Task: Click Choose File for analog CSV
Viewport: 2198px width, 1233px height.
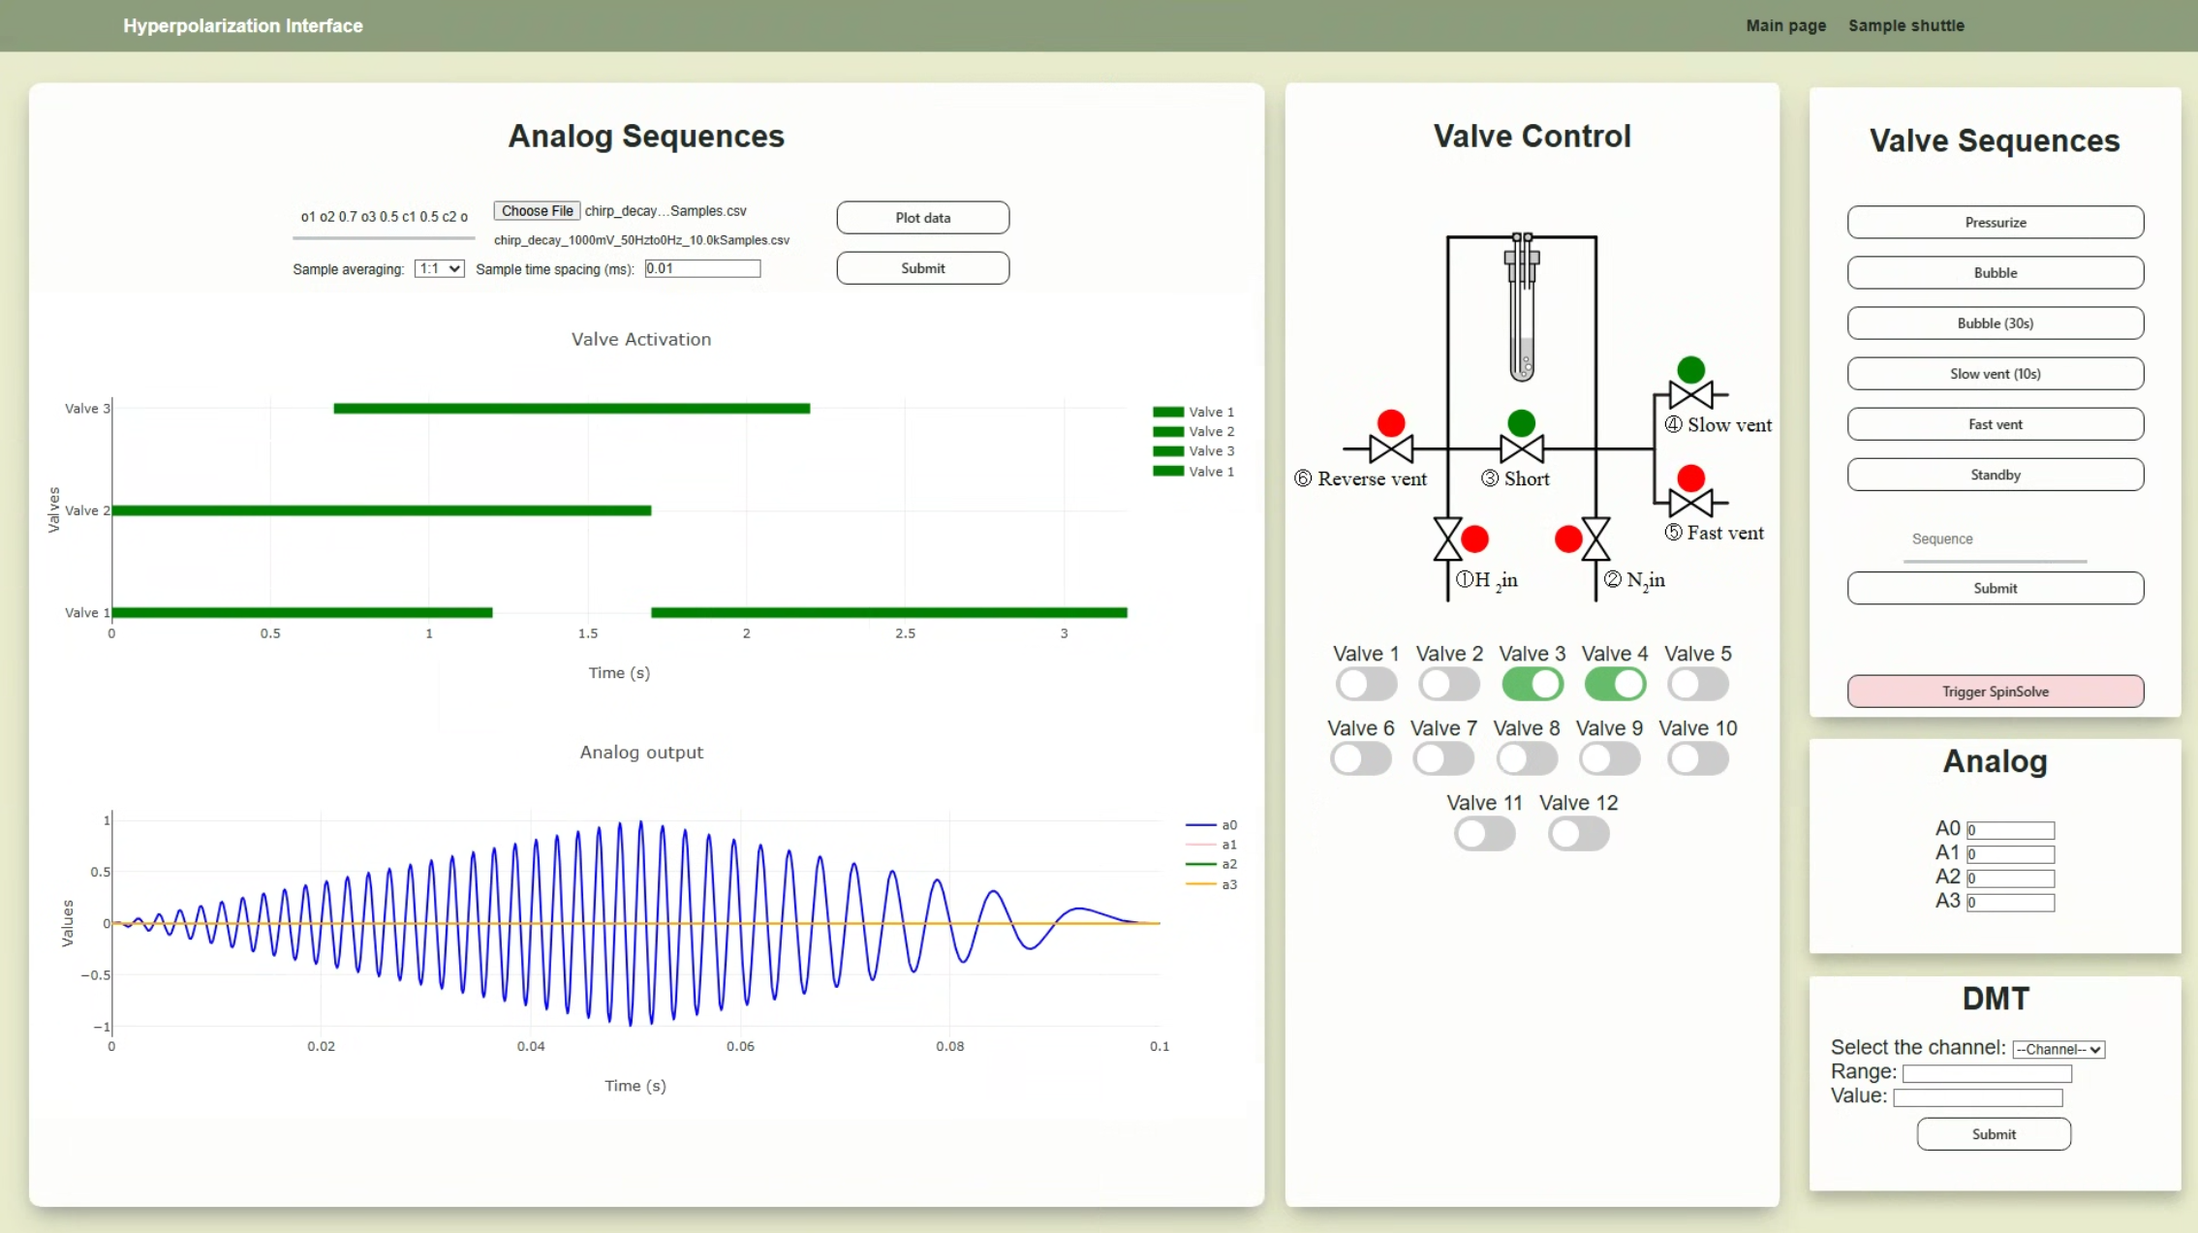Action: tap(537, 210)
